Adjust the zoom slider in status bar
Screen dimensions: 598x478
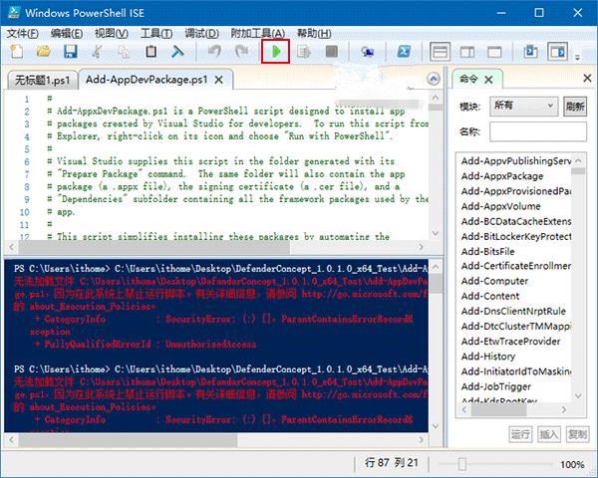click(462, 464)
